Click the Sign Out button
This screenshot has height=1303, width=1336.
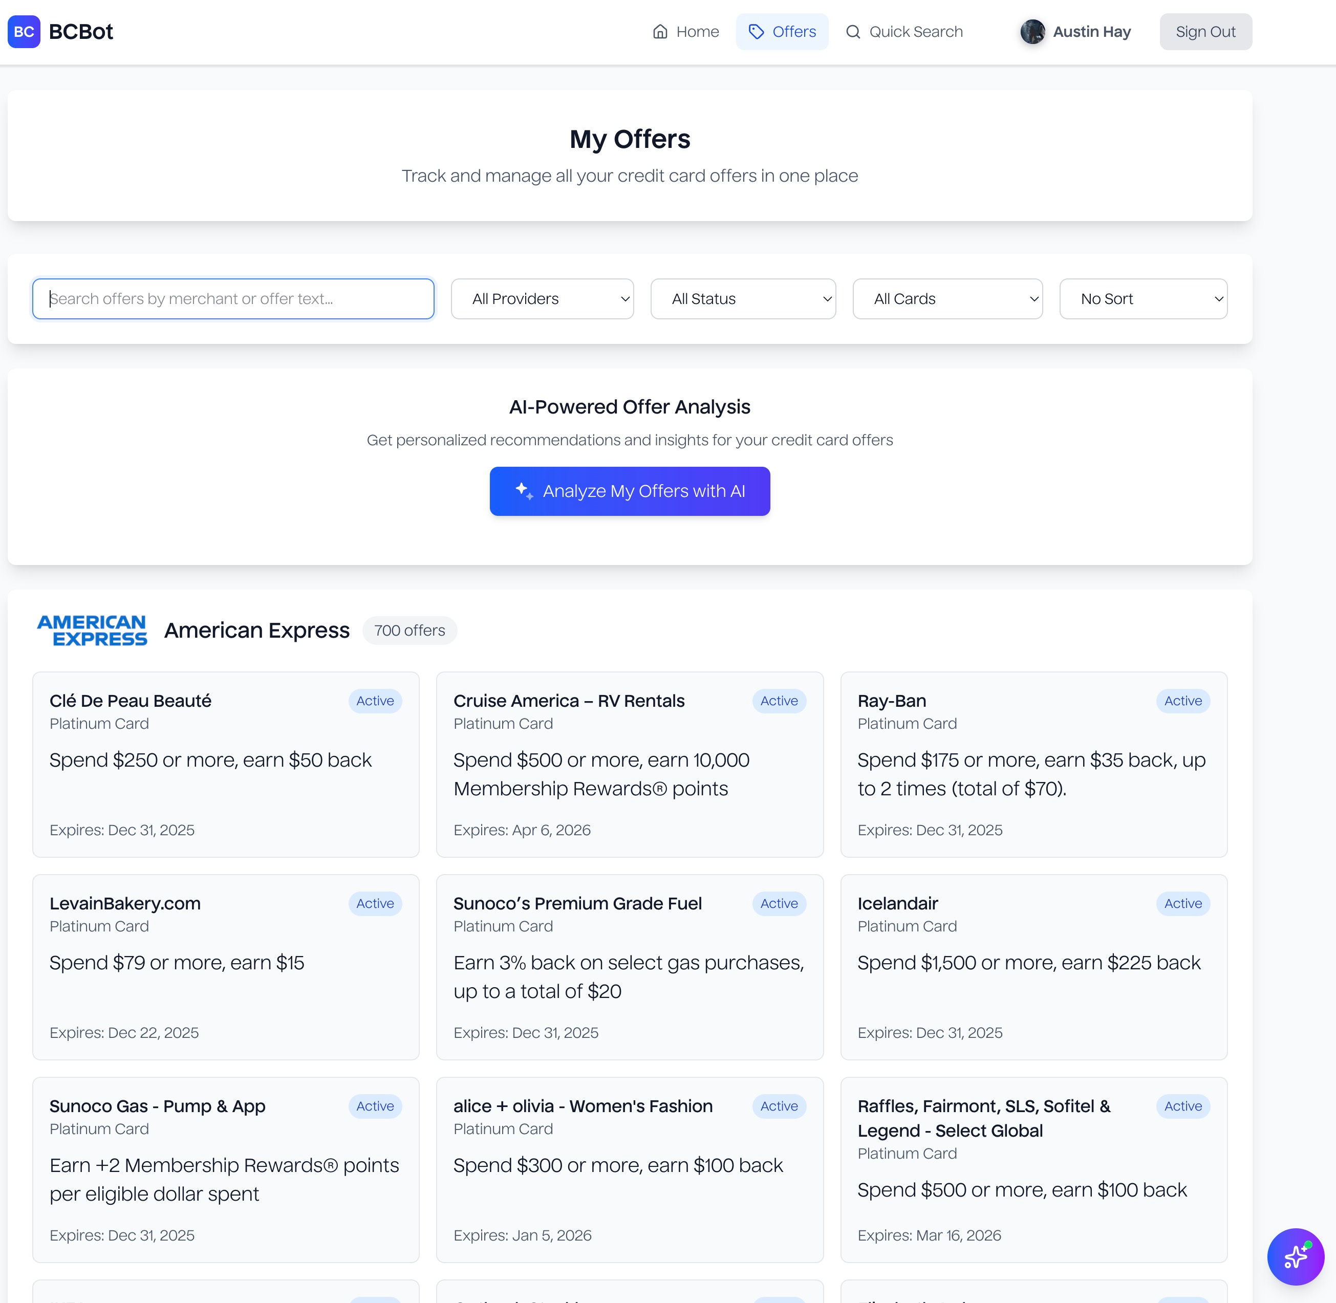pos(1205,32)
